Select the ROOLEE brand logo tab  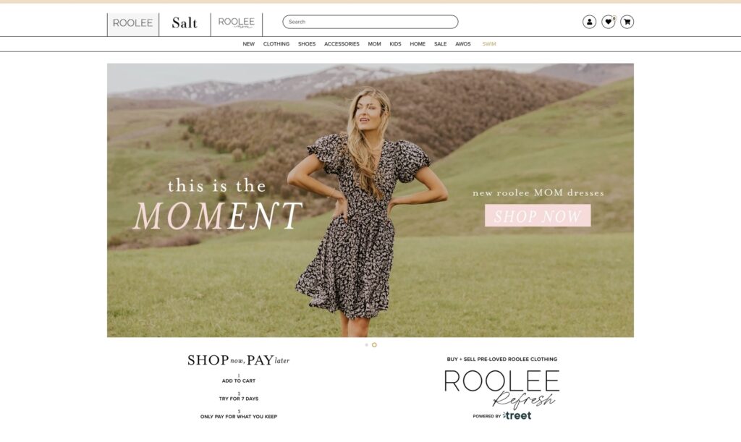[133, 24]
